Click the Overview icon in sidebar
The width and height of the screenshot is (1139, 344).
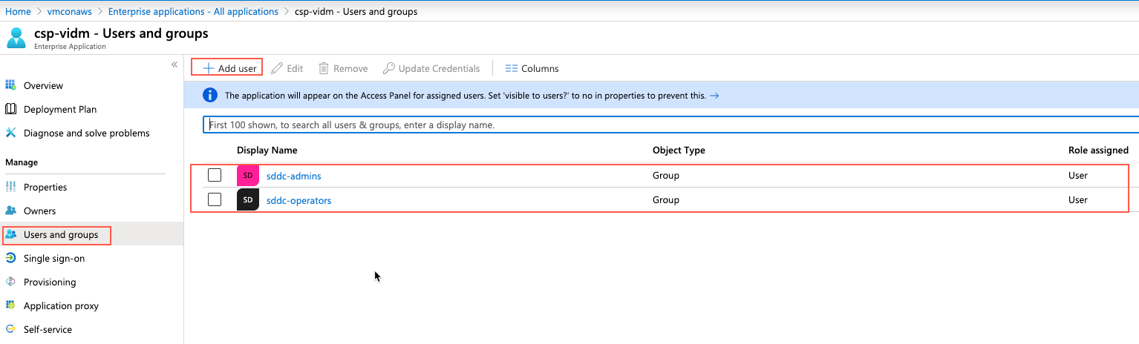click(10, 85)
